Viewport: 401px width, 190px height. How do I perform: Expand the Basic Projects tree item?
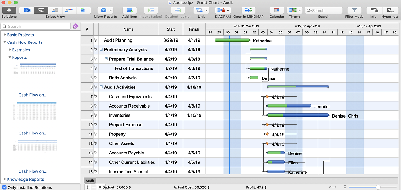(5, 35)
